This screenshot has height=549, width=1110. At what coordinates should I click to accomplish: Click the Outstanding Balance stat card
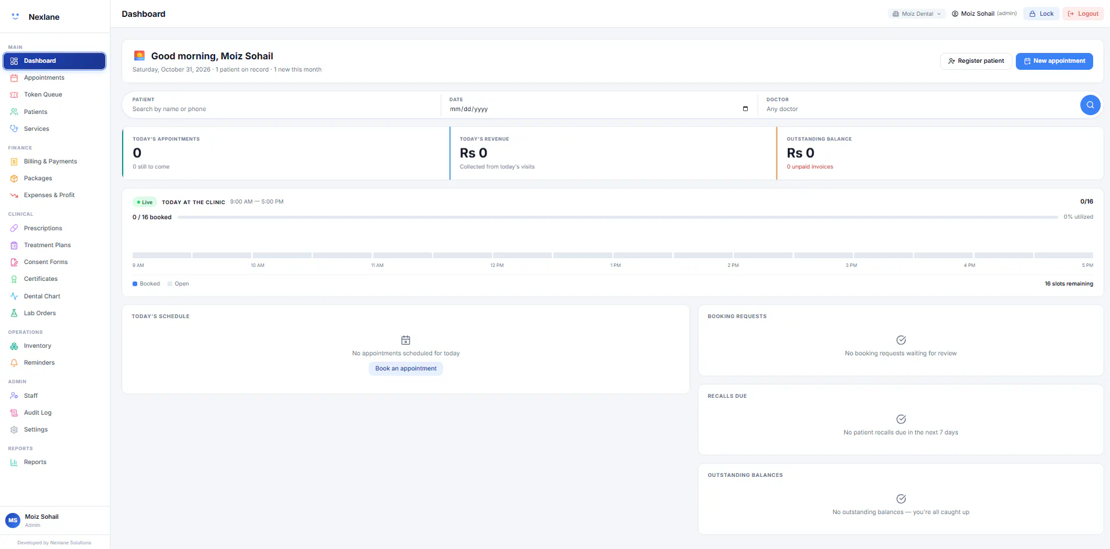(x=940, y=154)
